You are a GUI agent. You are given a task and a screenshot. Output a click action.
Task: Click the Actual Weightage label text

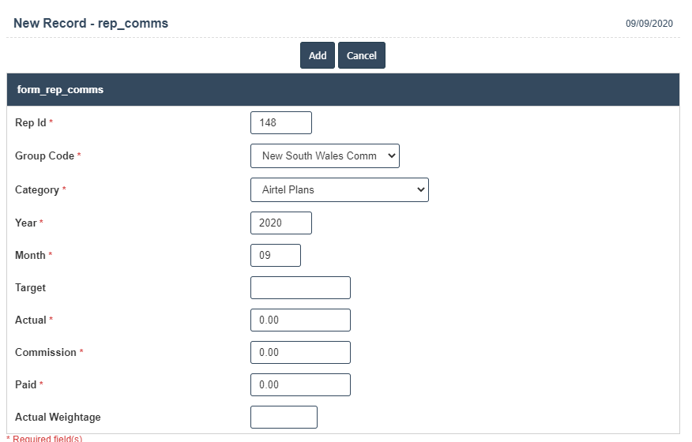58,418
